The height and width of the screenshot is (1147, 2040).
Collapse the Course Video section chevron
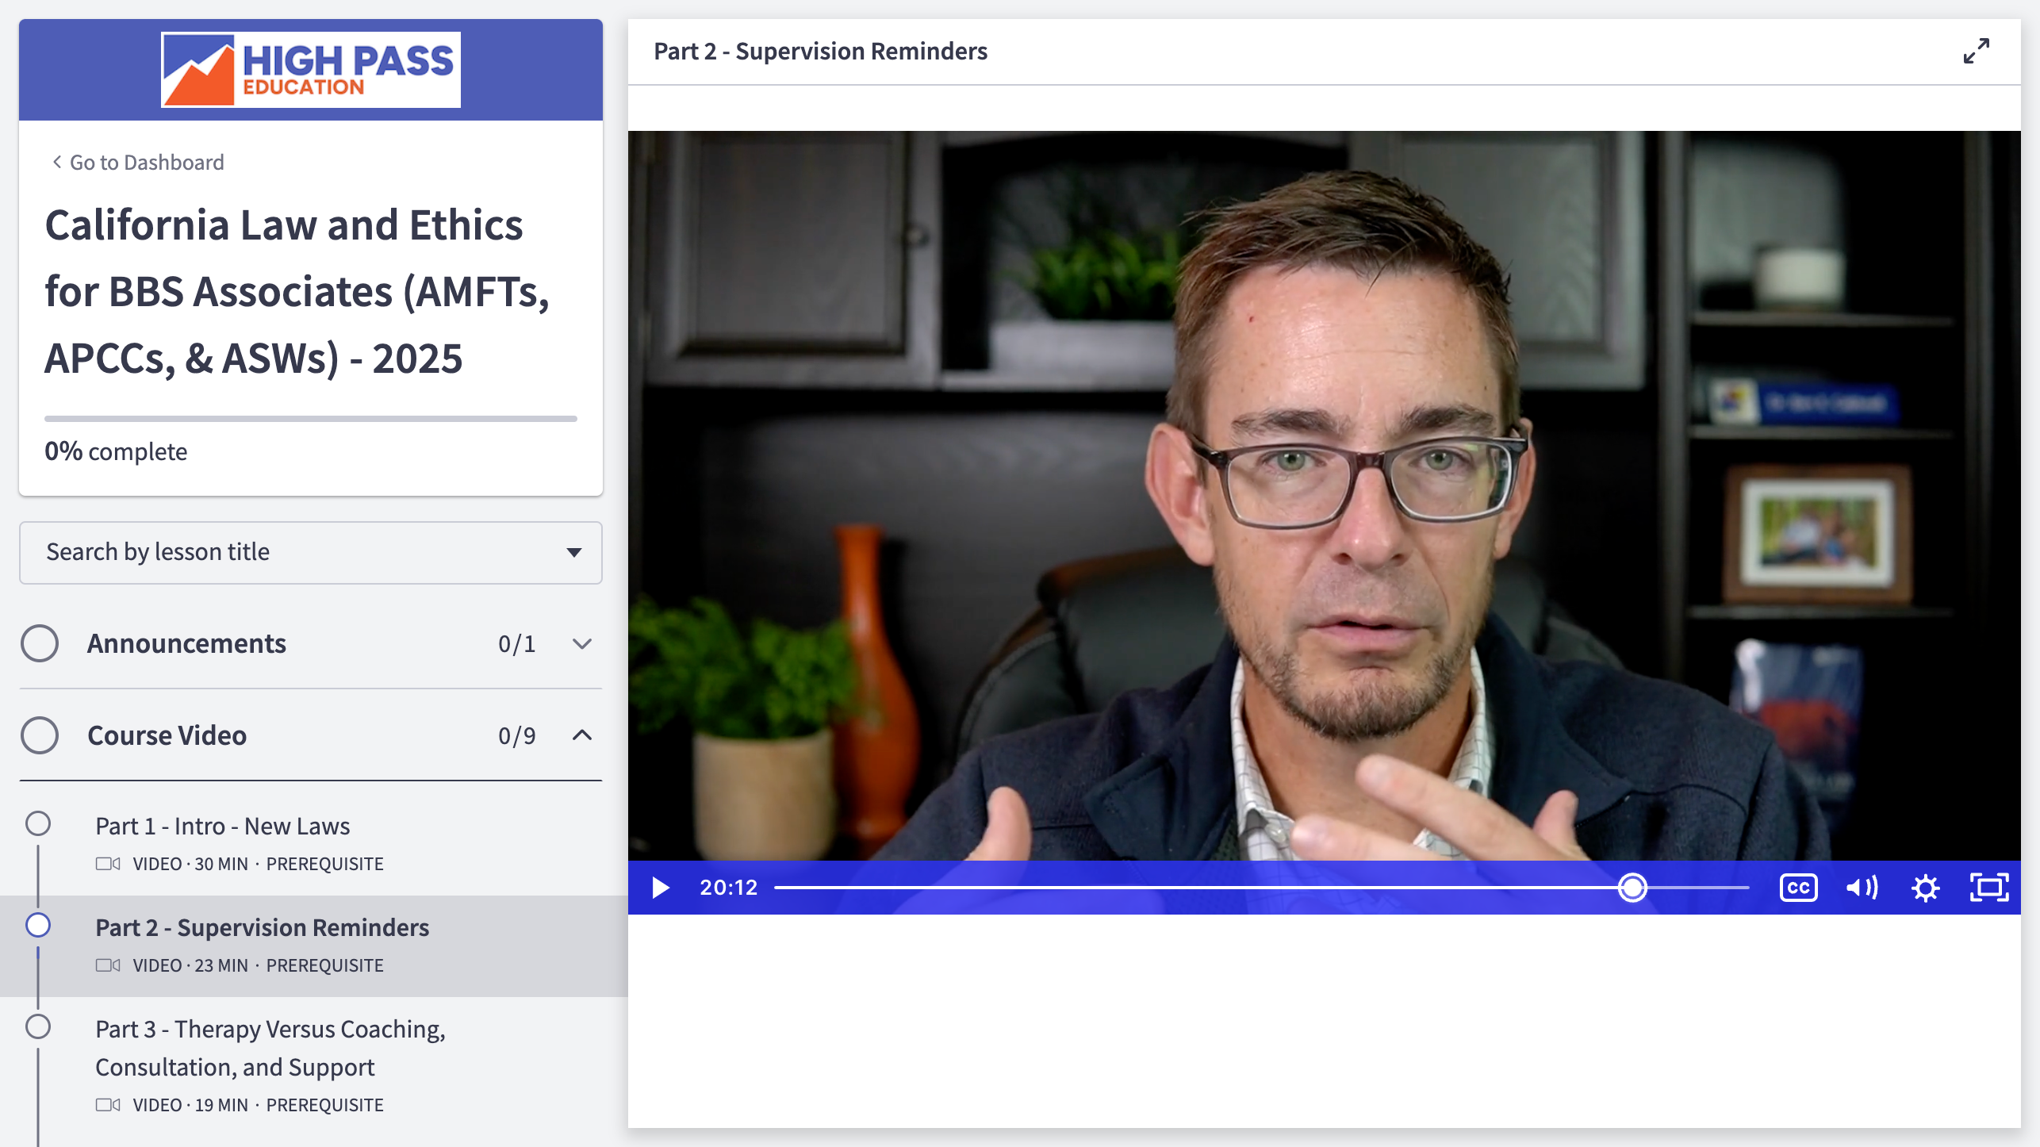pyautogui.click(x=582, y=735)
